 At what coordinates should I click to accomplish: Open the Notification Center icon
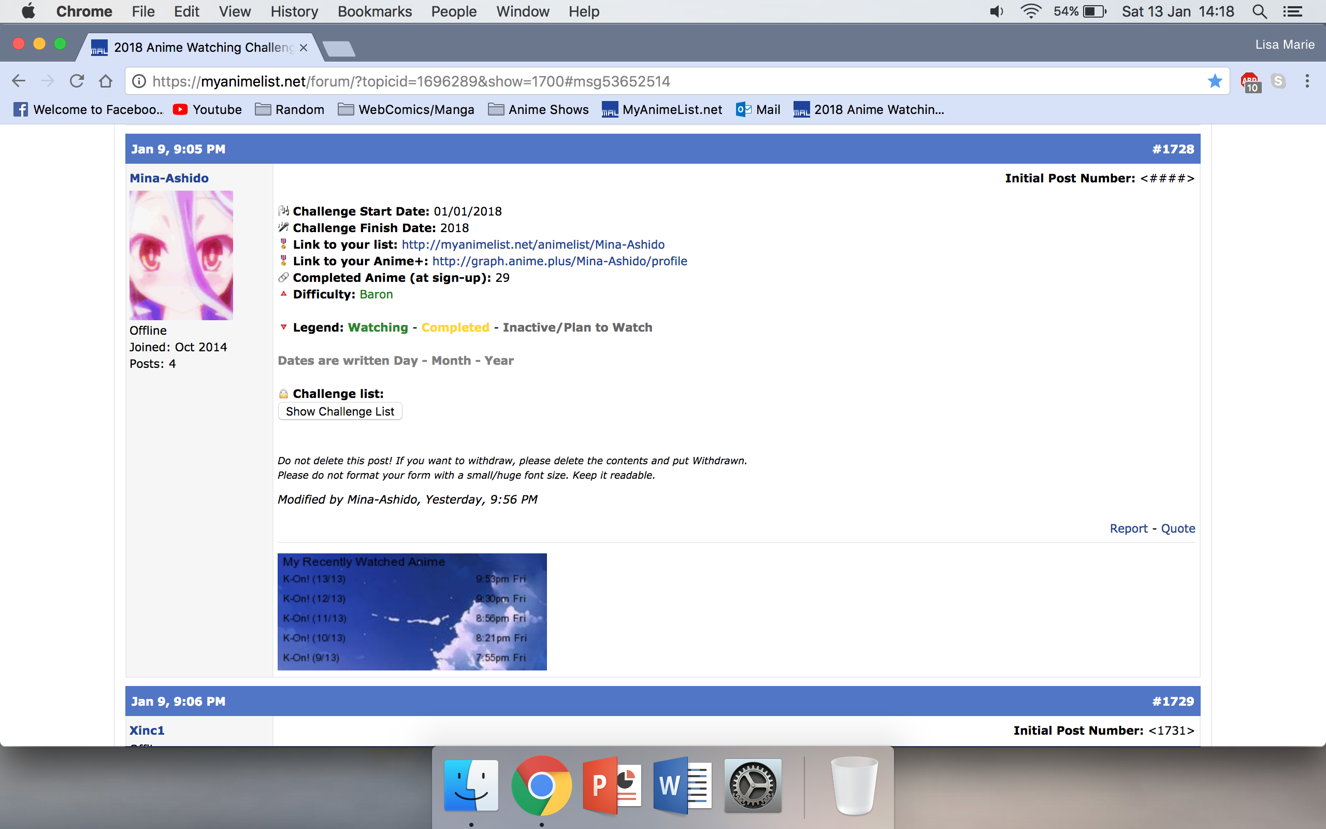[x=1292, y=11]
